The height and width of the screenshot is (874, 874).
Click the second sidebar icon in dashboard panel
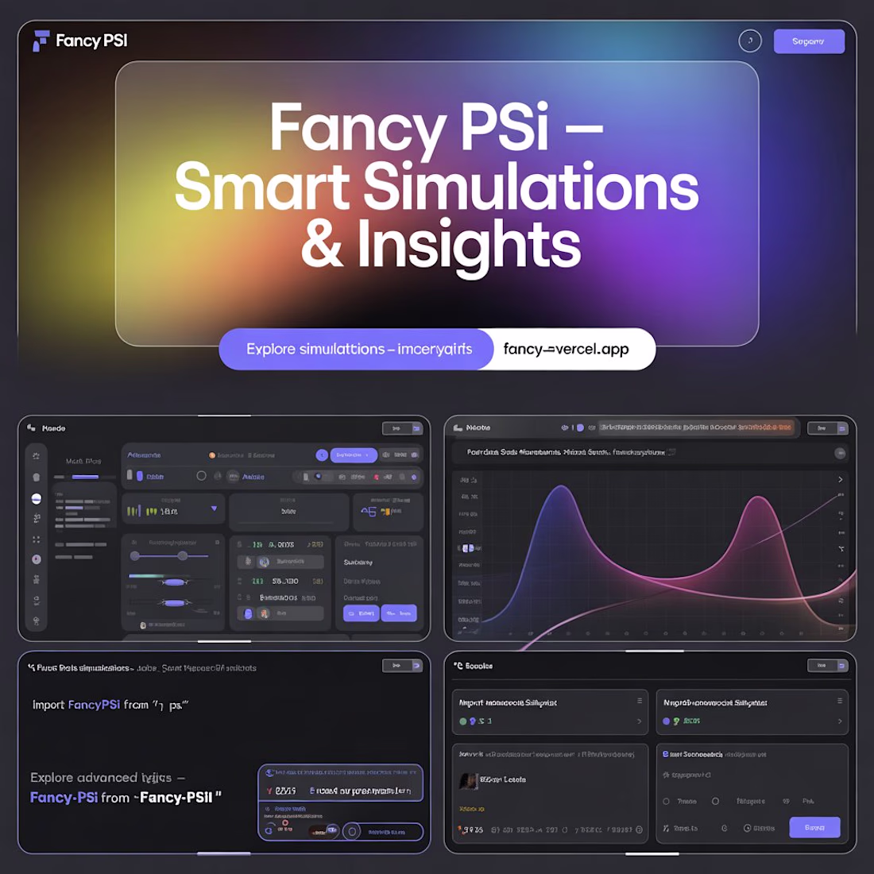coord(37,478)
